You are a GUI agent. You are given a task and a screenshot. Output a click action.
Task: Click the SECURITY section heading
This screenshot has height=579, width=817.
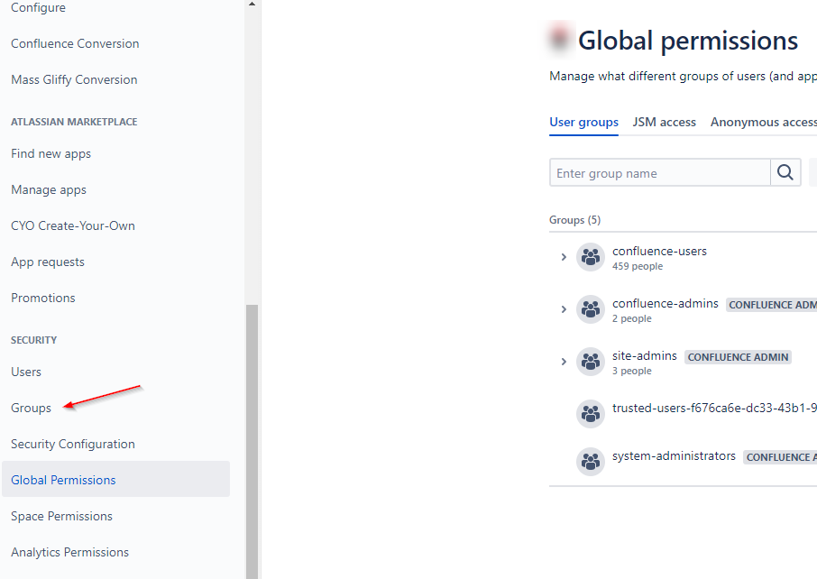pos(34,340)
